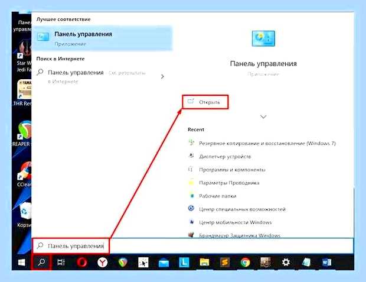The height and width of the screenshot is (282, 366).
Task: Expand more actions chevron below Открыть
Action: coord(263,116)
